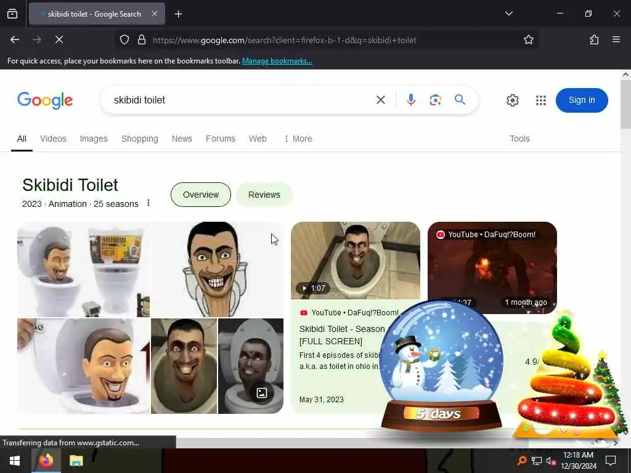Close the skibidi toilet Google Search tab
Image resolution: width=631 pixels, height=473 pixels.
155,14
